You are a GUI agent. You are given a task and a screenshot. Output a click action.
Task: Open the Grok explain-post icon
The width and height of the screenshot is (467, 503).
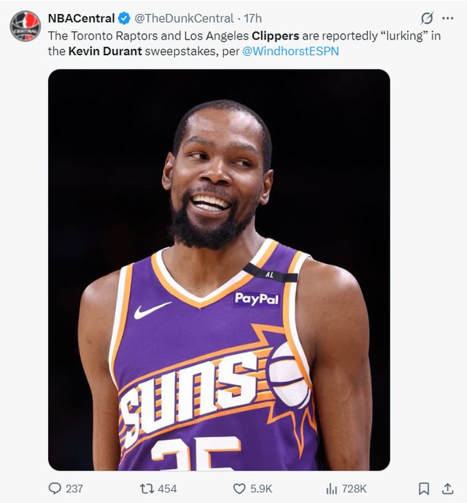pyautogui.click(x=427, y=18)
